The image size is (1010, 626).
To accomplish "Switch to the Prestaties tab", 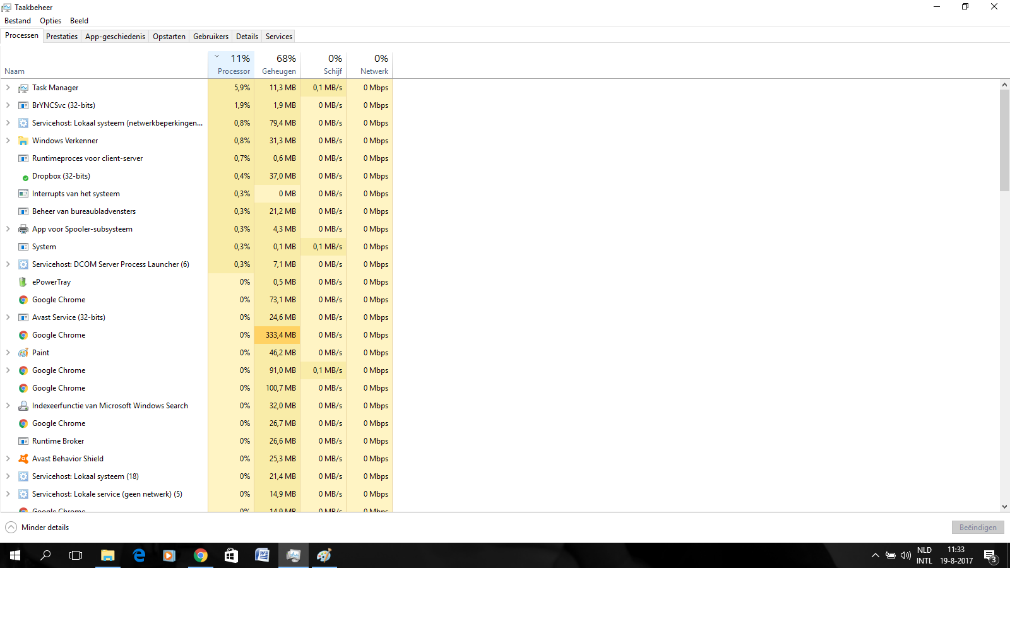I will click(62, 37).
